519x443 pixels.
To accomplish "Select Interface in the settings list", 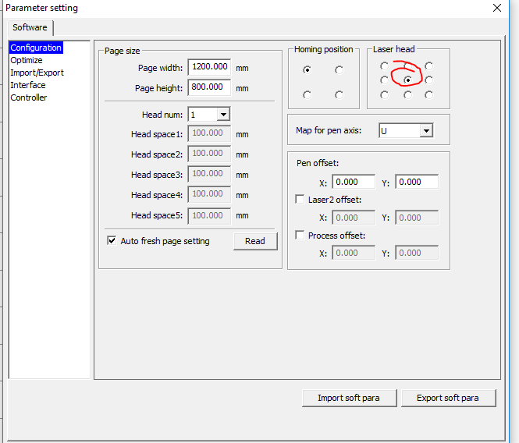I will click(28, 85).
